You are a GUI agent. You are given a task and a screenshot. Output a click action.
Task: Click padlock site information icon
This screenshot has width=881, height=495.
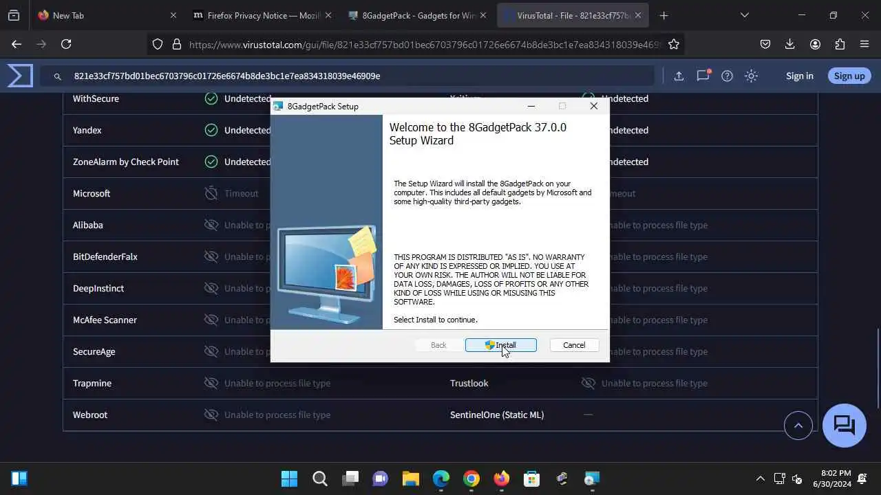pos(176,44)
